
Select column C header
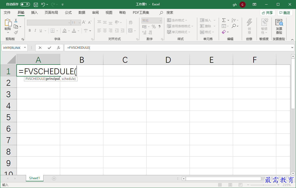pyautogui.click(x=125, y=60)
